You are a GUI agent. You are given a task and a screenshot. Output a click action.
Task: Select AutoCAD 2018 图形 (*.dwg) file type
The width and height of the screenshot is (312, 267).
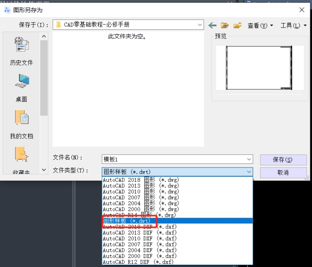[141, 180]
